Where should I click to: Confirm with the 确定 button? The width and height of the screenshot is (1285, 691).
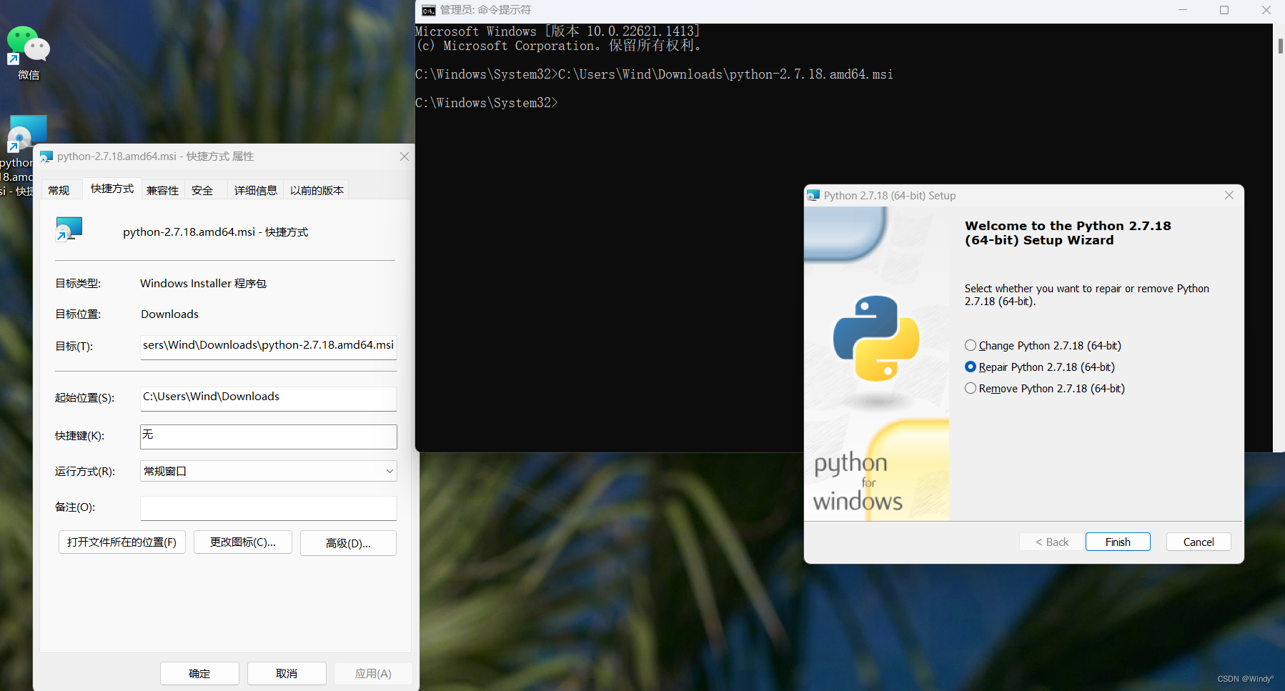pos(199,673)
